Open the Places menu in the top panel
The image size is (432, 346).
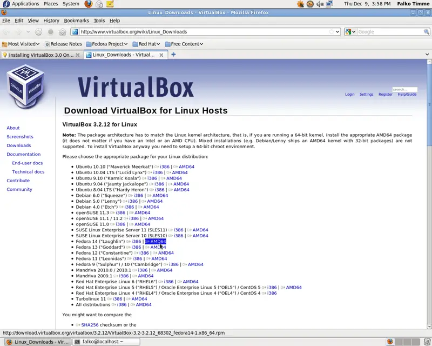pyautogui.click(x=51, y=4)
